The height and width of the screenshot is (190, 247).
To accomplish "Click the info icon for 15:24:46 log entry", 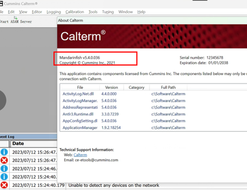I will coord(4,169).
